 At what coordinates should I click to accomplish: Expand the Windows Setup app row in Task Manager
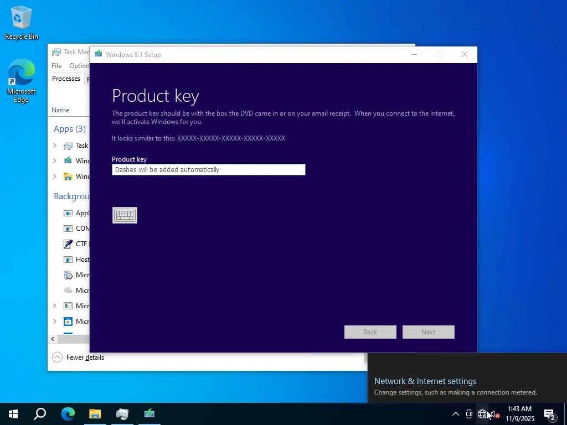(55, 160)
